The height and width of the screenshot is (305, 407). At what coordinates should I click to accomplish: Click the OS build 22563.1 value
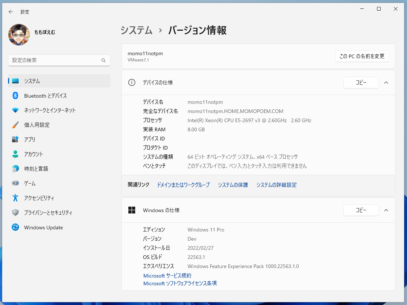click(196, 257)
